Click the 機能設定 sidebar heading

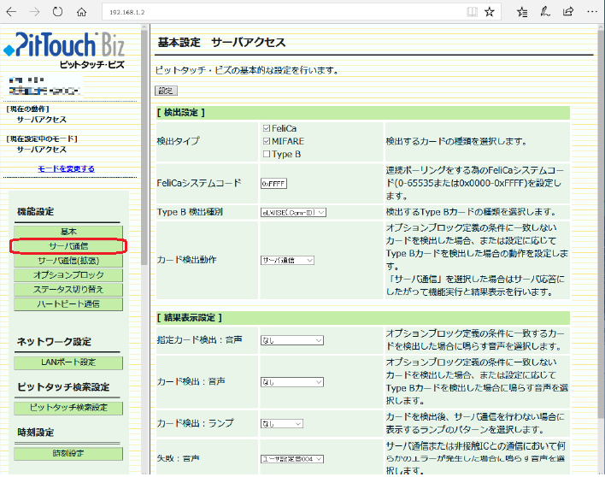pos(36,211)
